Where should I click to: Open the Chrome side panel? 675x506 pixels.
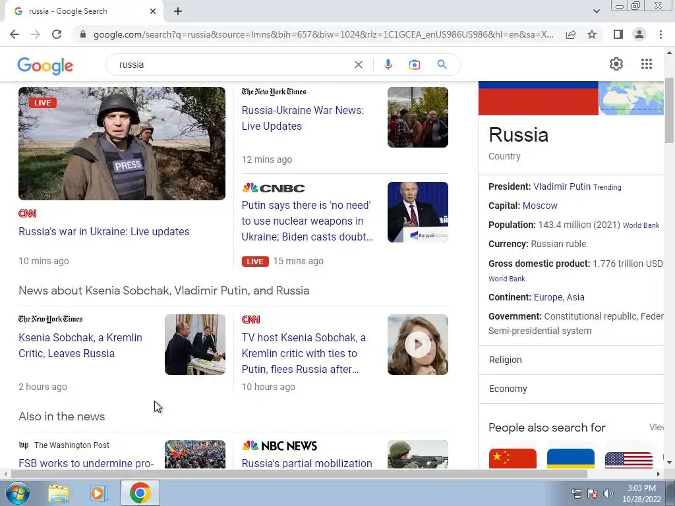click(x=618, y=34)
